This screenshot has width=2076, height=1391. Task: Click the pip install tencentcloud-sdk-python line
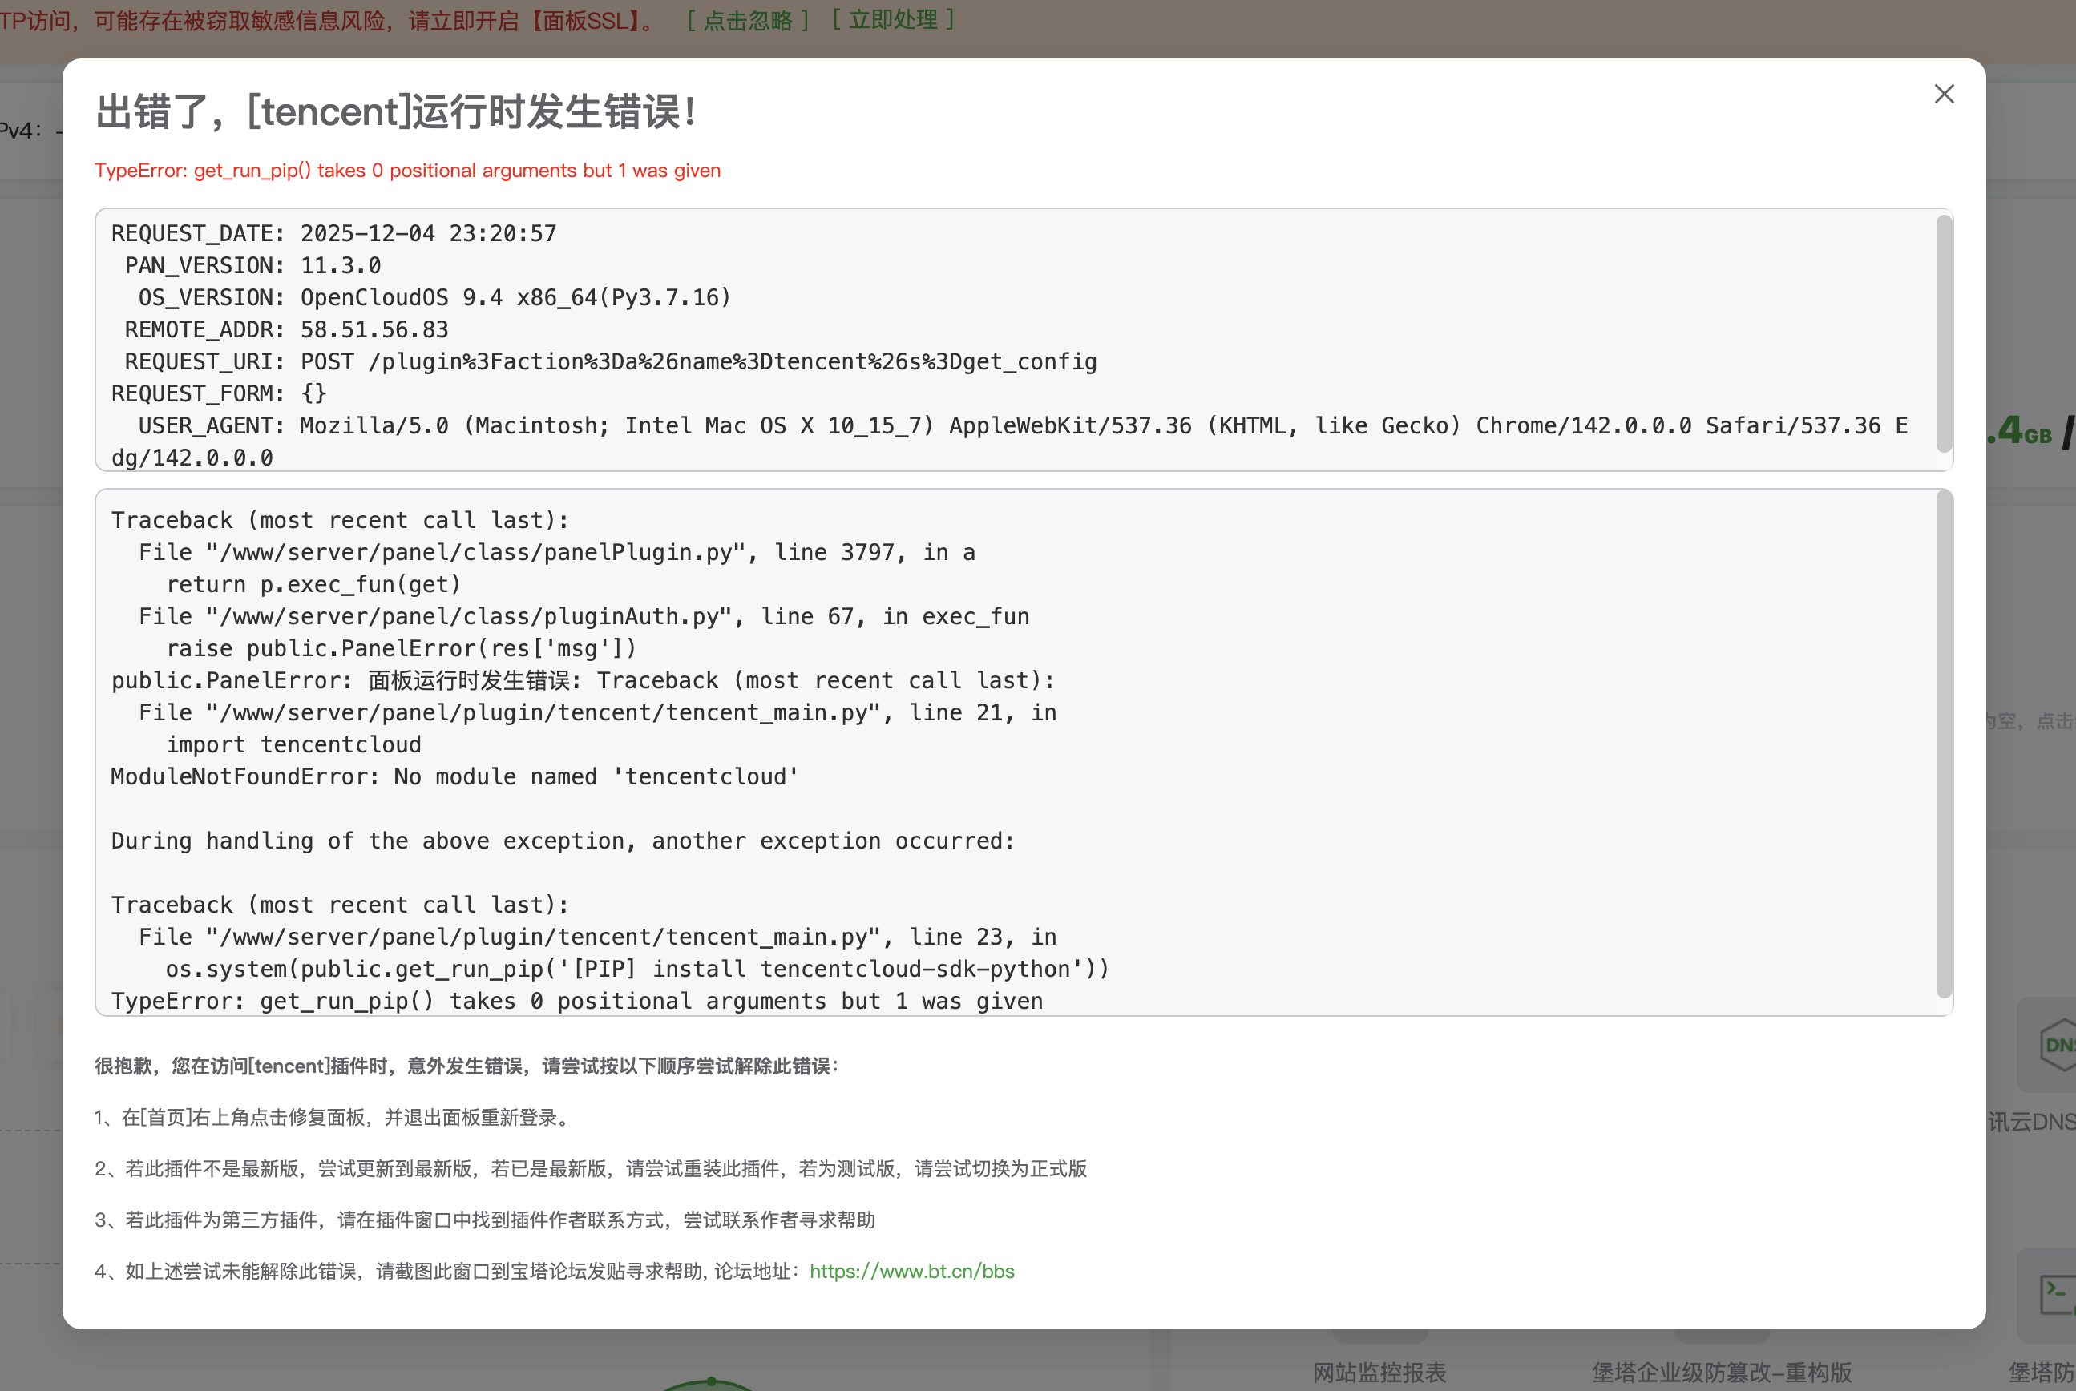click(x=637, y=969)
